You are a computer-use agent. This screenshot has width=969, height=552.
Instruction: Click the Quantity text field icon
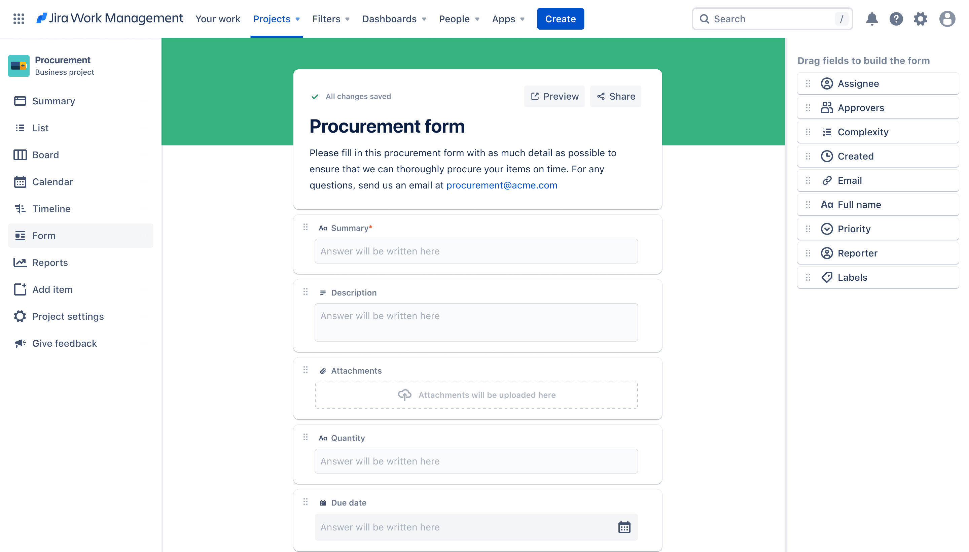point(323,438)
